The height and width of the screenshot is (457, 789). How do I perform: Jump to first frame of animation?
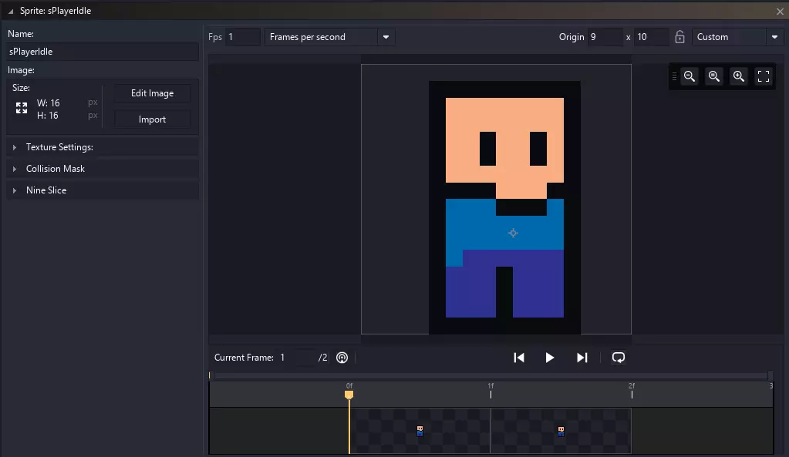click(x=519, y=358)
